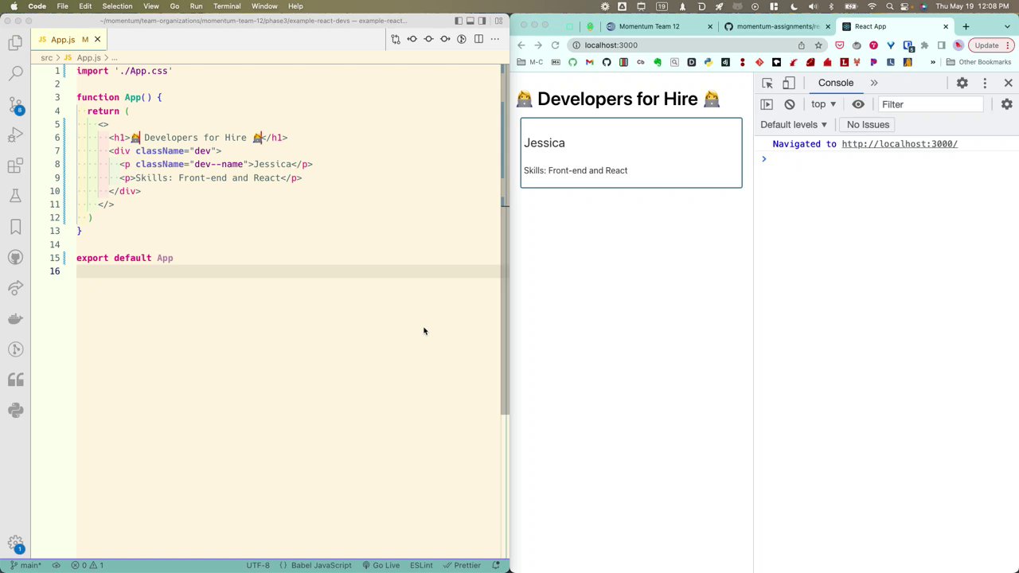Screen dimensions: 1019x573
Task: Open DevTools settings gear
Action: pos(962,83)
